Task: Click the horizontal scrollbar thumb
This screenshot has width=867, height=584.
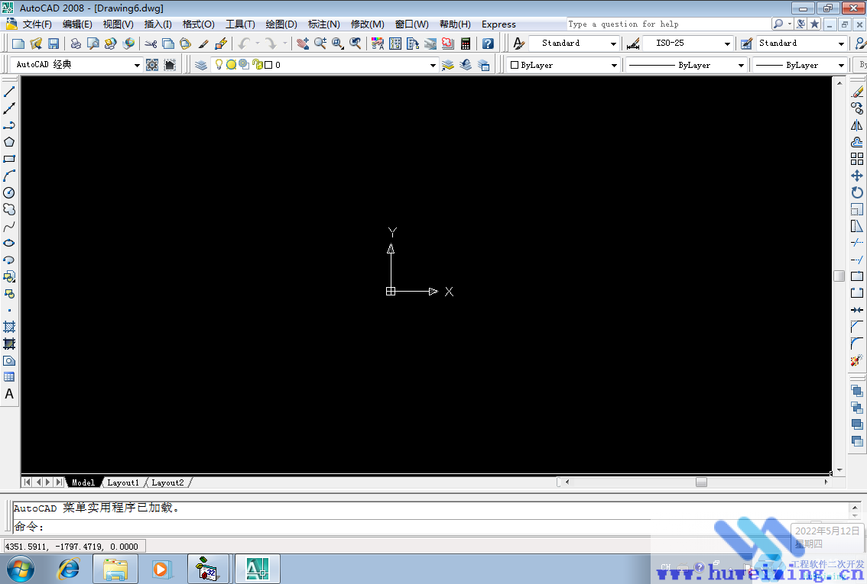Action: 701,482
